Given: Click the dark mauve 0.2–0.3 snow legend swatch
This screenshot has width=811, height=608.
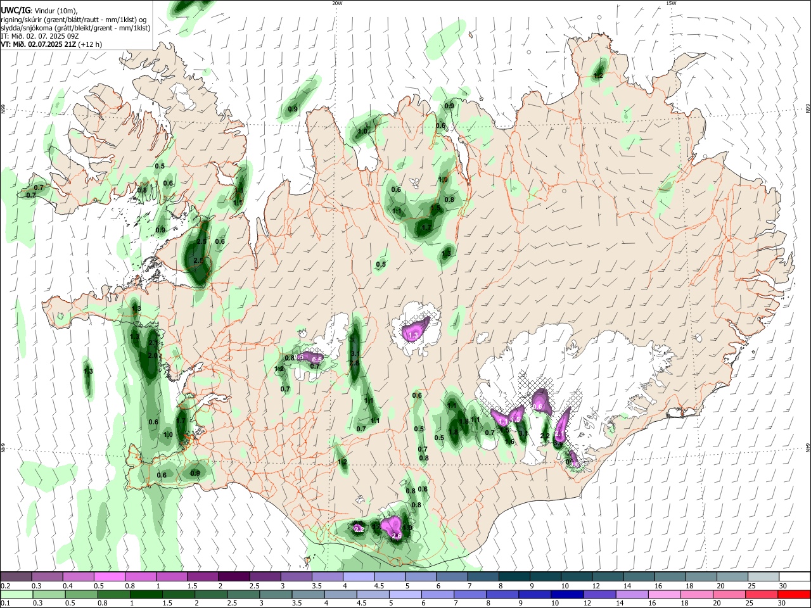Looking at the screenshot, I should pos(16,577).
